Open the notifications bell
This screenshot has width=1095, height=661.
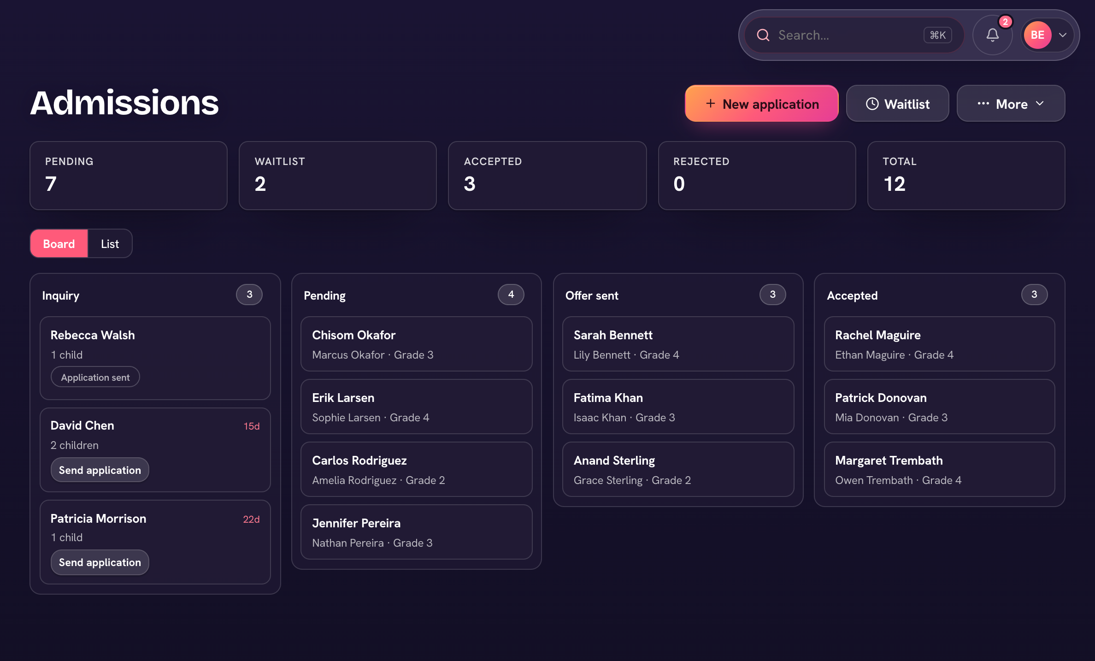tap(992, 35)
